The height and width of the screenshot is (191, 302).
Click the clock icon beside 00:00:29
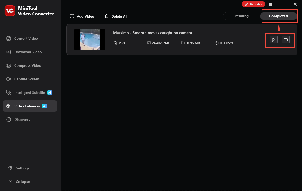point(217,43)
